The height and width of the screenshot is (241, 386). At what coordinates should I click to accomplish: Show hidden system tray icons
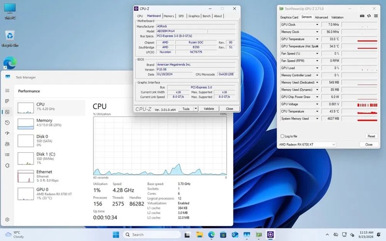[x=327, y=235]
